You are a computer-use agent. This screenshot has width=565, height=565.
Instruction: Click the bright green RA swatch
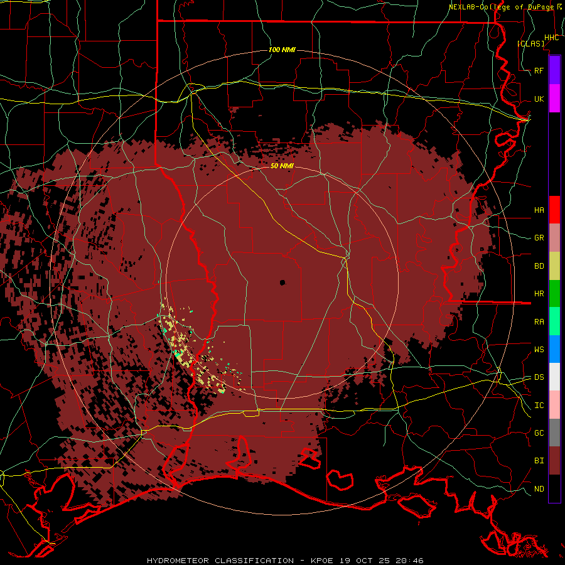(554, 321)
